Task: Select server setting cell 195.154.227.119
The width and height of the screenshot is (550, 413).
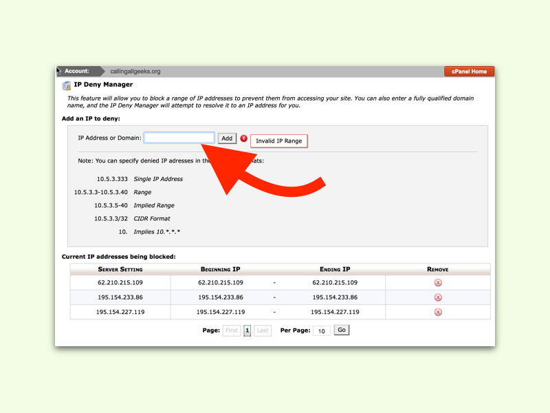Action: pyautogui.click(x=120, y=313)
